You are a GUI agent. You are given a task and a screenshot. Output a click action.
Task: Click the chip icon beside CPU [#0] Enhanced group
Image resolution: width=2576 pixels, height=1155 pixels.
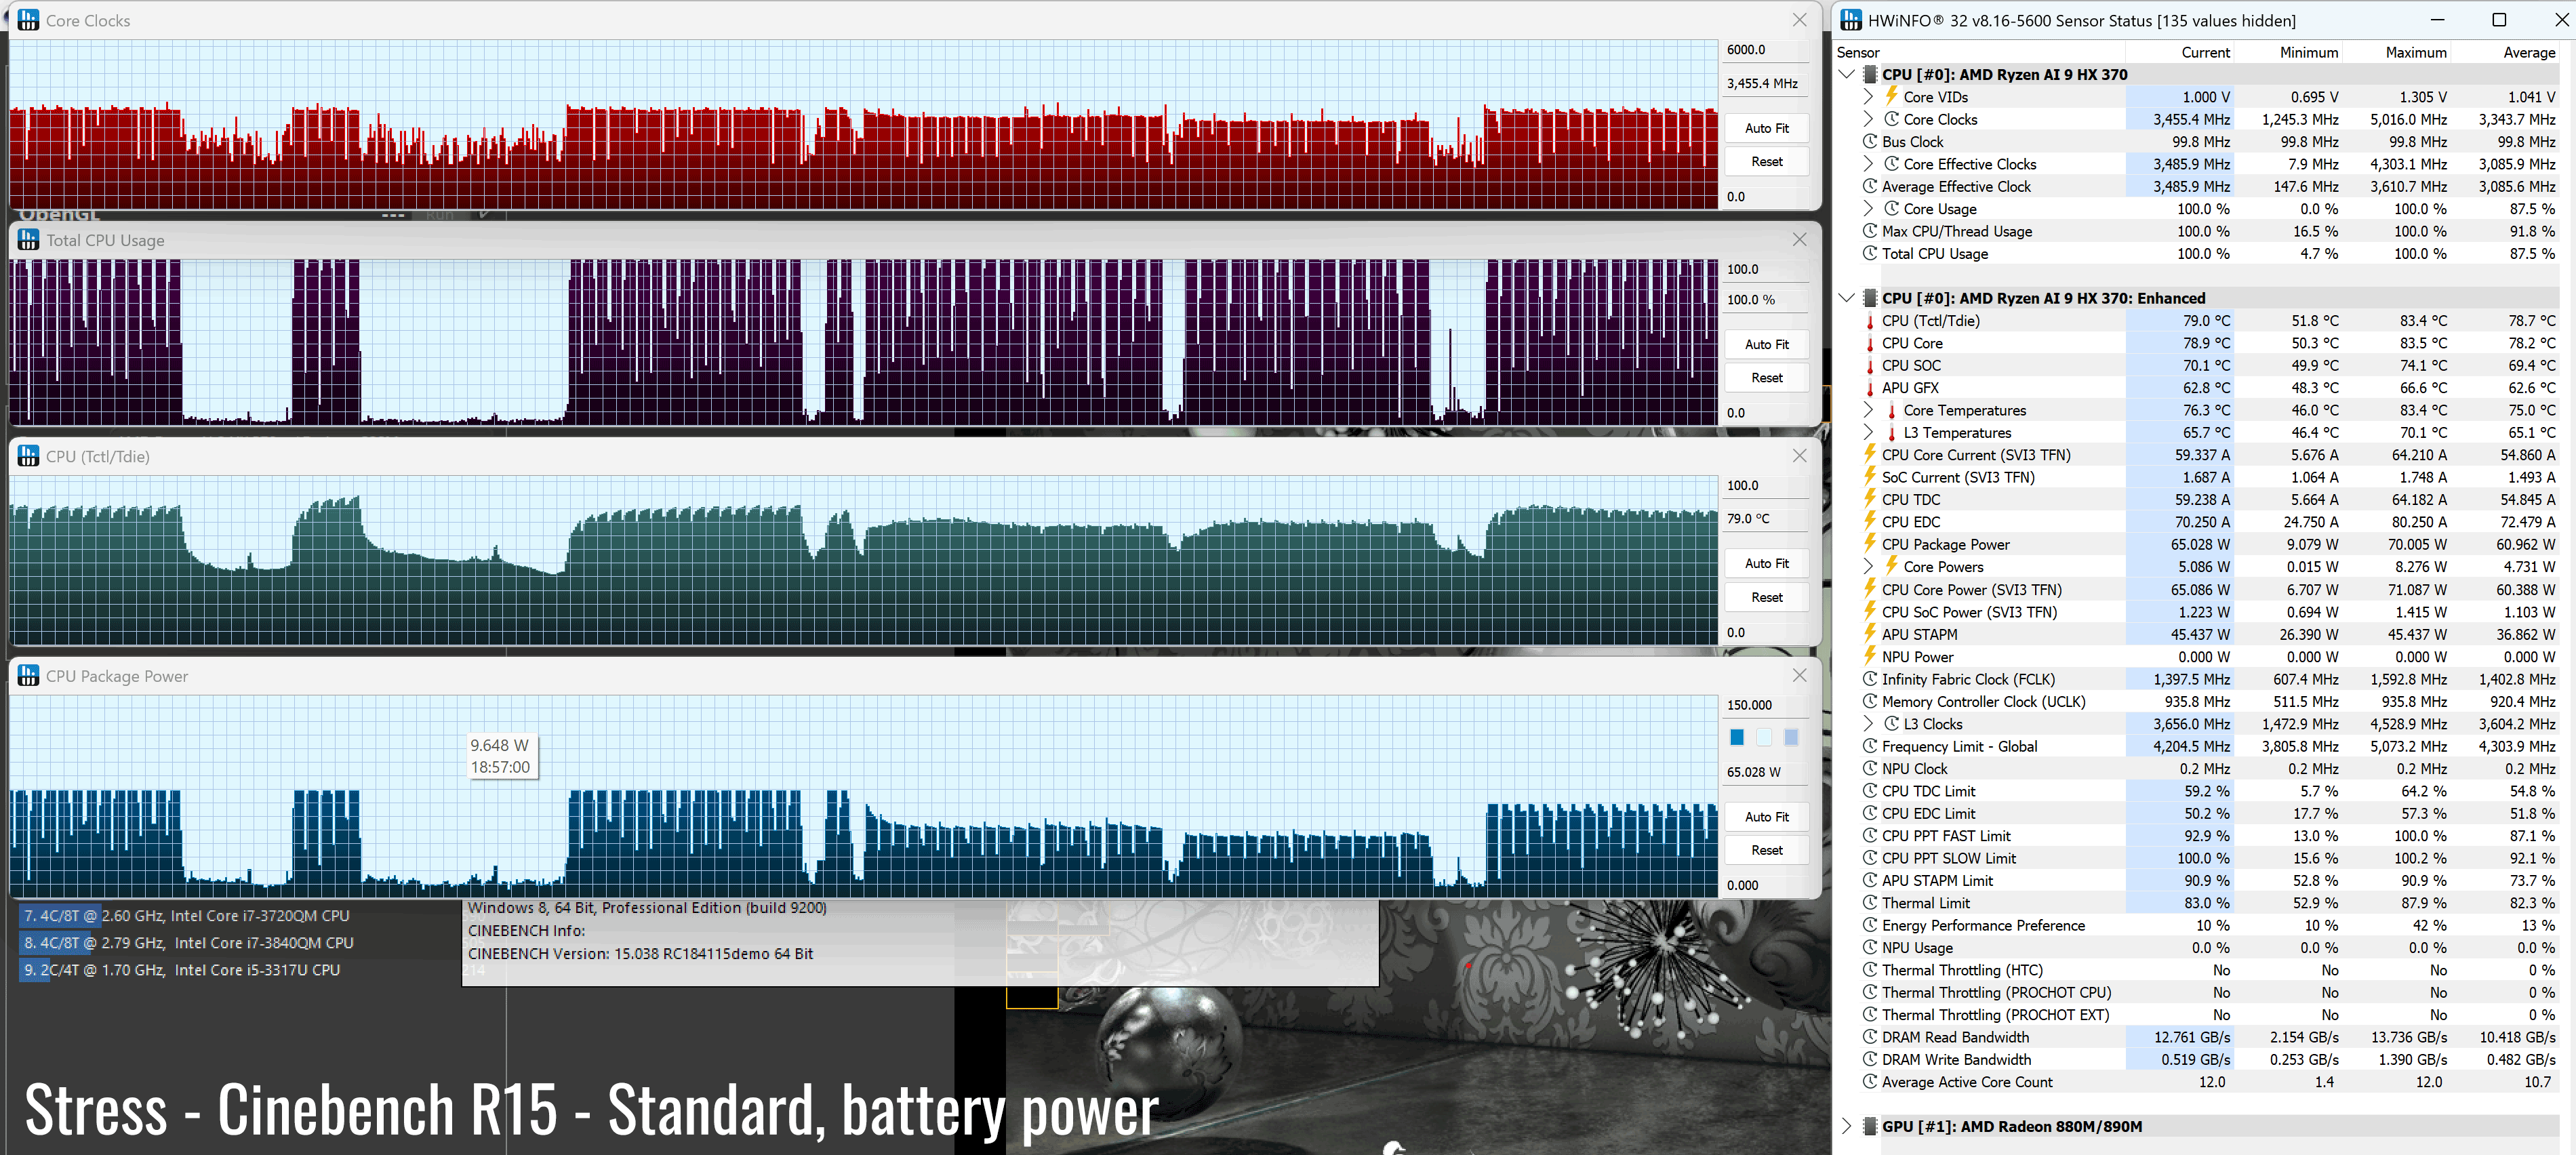click(1870, 298)
